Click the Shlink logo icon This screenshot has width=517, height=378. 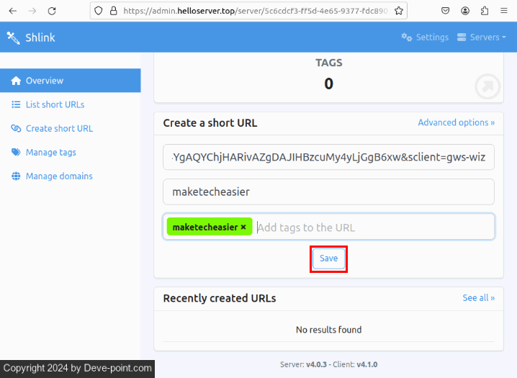13,37
